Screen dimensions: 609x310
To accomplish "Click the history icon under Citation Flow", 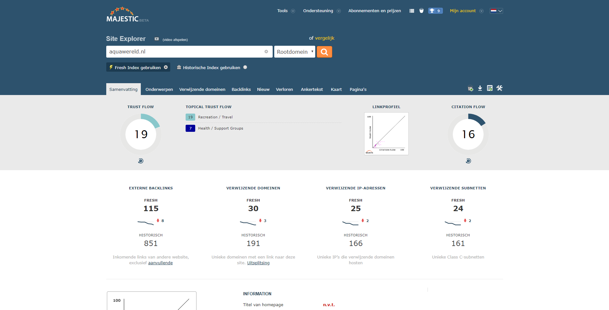I will pyautogui.click(x=469, y=161).
